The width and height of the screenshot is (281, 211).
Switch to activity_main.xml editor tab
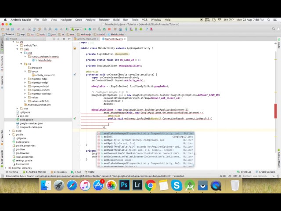pyautogui.click(x=86, y=39)
